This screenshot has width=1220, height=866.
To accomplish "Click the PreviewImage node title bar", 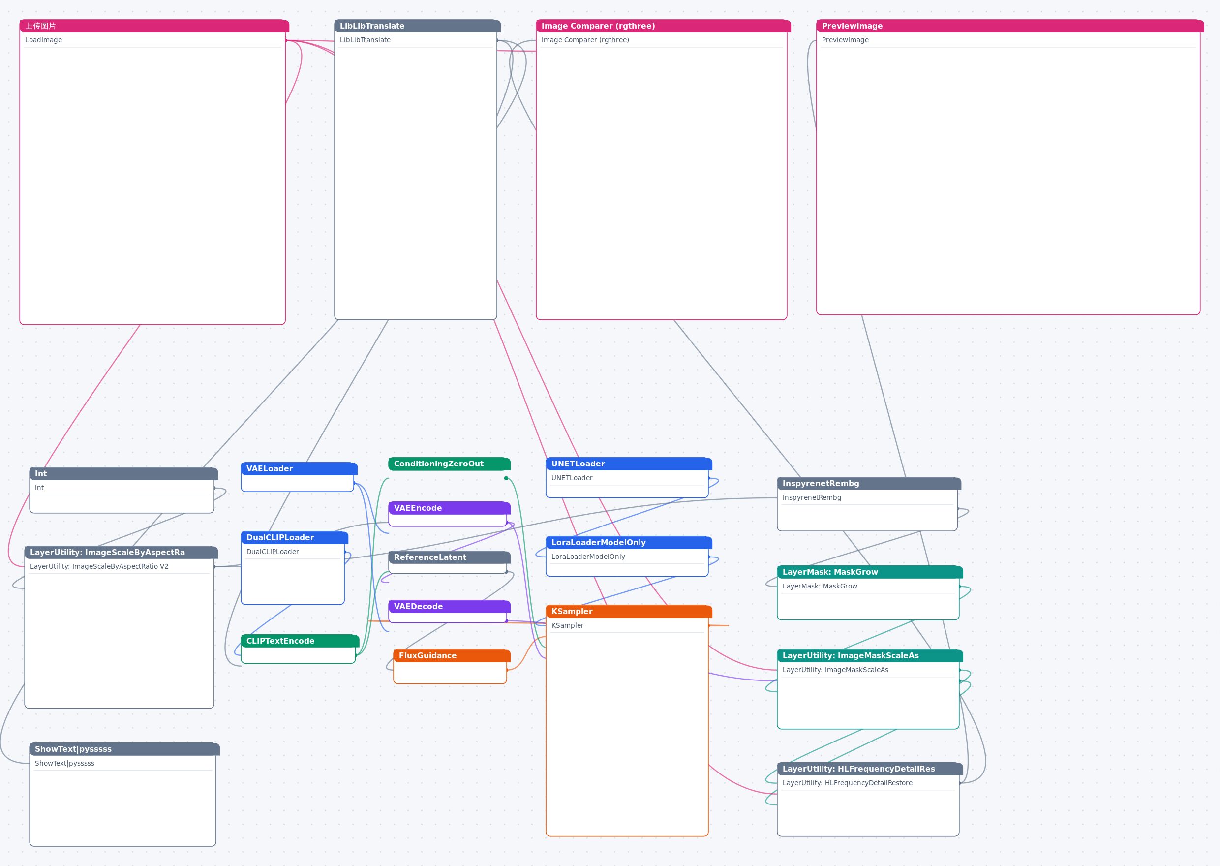I will pos(1010,26).
